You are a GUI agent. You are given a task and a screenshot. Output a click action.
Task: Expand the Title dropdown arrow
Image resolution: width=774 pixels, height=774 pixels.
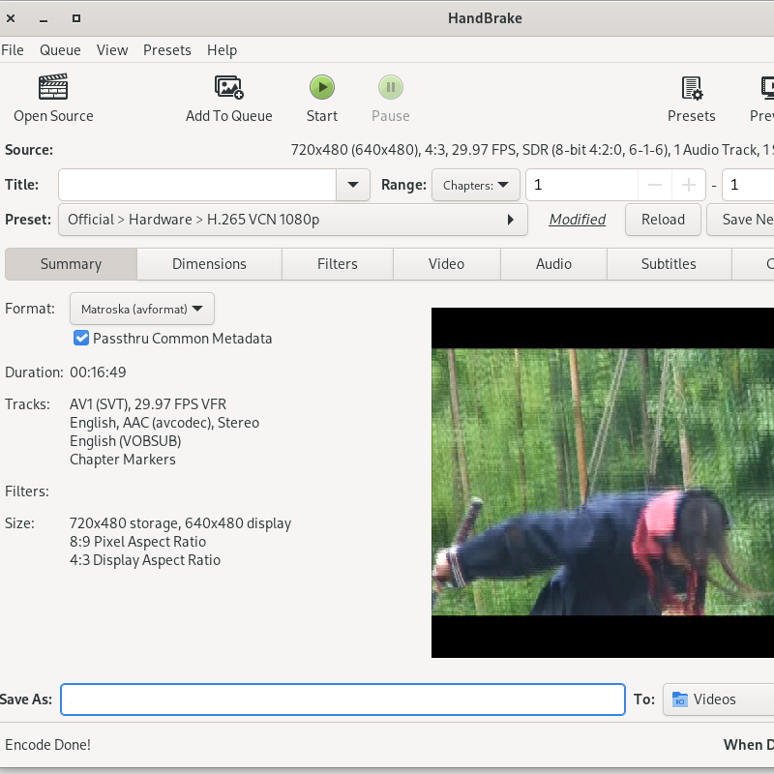(352, 185)
